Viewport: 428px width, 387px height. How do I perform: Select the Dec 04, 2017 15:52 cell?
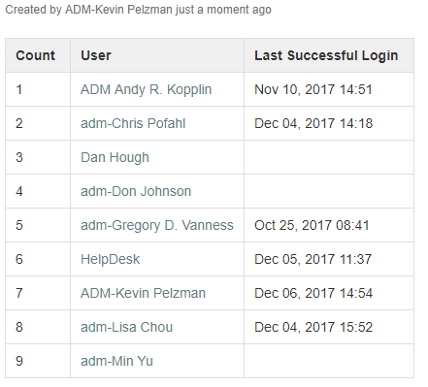click(329, 327)
